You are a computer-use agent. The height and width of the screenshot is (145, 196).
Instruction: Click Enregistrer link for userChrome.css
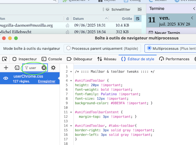(47, 82)
